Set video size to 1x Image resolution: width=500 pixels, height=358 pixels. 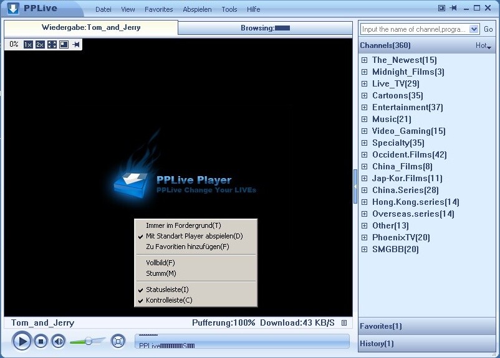coord(28,45)
